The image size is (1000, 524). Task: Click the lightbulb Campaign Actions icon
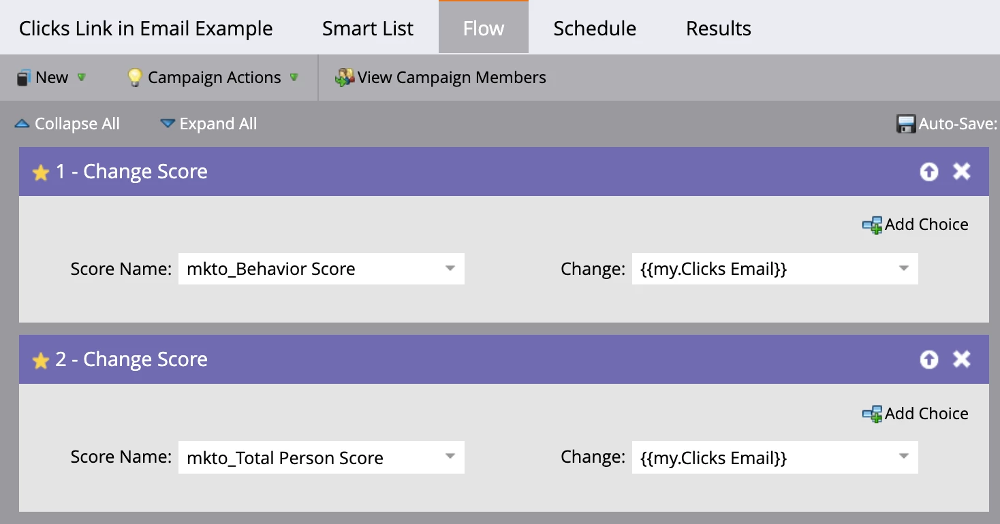135,78
